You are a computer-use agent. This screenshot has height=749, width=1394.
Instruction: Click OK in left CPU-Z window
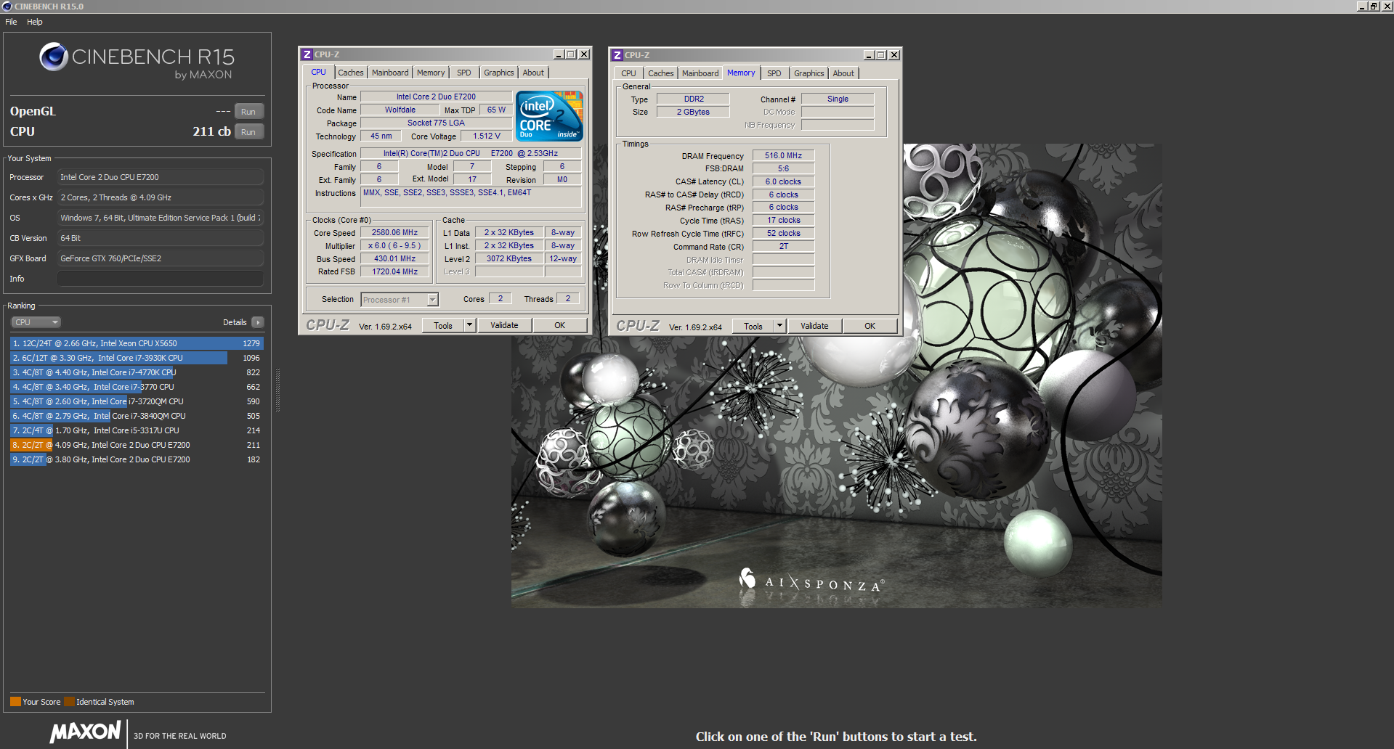point(560,326)
